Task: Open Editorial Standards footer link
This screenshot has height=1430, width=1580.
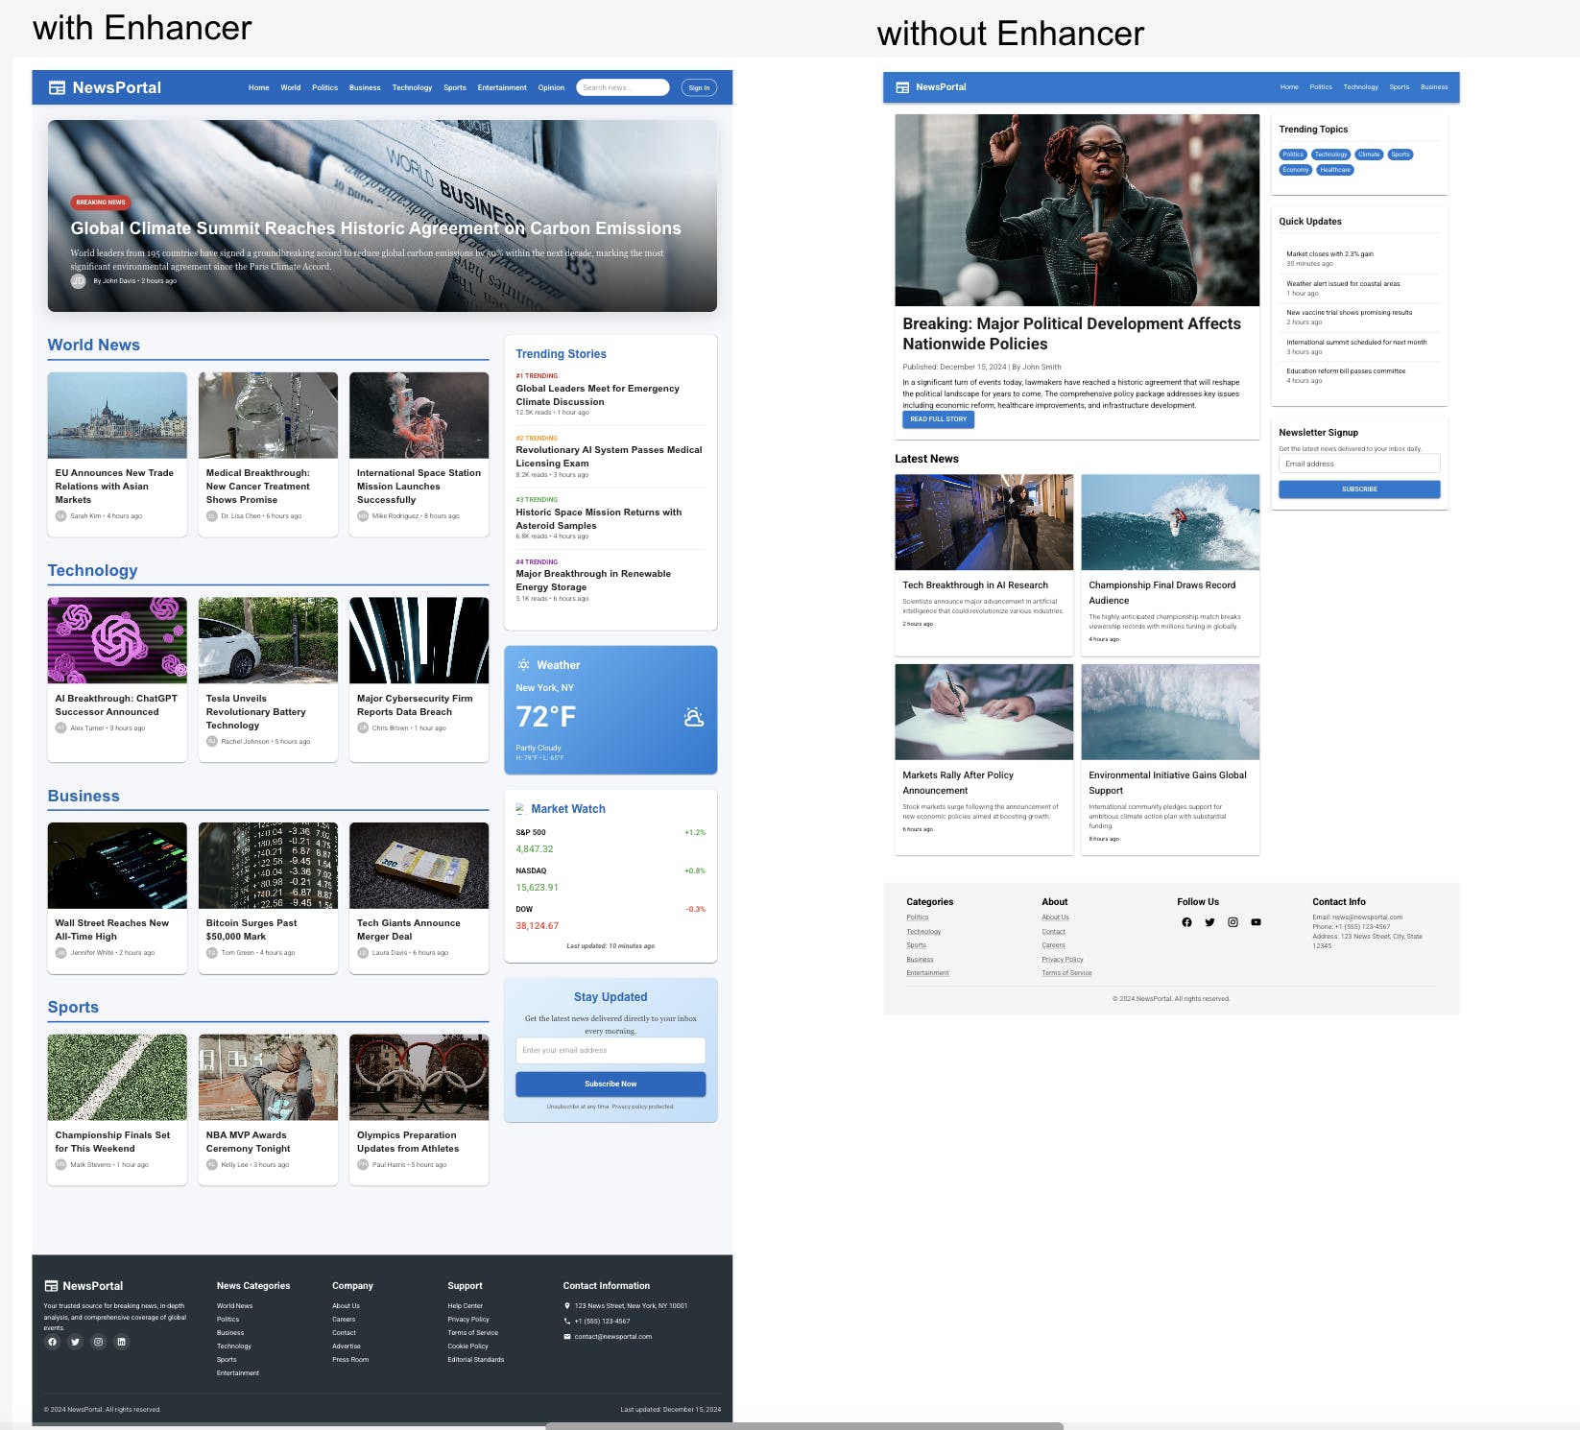Action: point(475,1360)
